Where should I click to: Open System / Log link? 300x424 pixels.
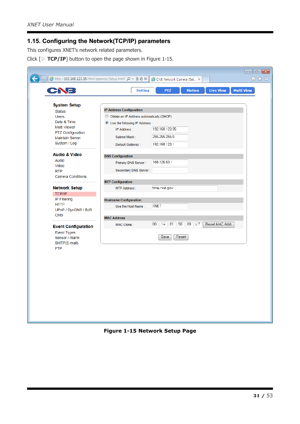pos(66,143)
